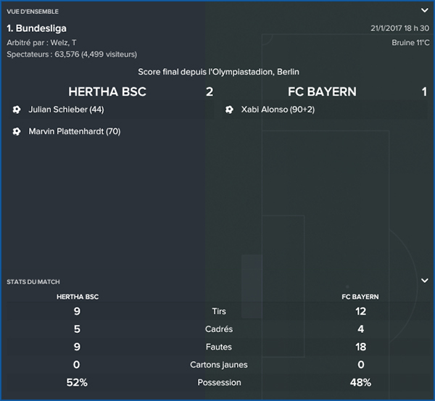The width and height of the screenshot is (435, 401).
Task: Select scorer Xabi Alonso (90+2)
Action: 278,109
